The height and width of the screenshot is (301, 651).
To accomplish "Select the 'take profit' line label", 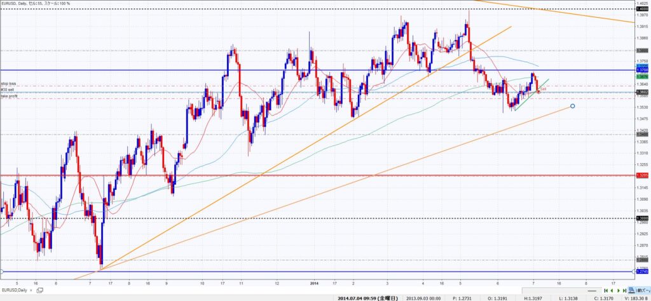I will tap(9, 97).
